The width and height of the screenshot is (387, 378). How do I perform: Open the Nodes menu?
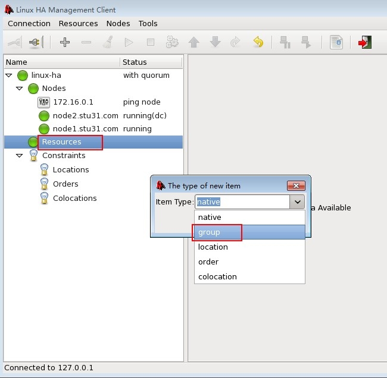118,23
